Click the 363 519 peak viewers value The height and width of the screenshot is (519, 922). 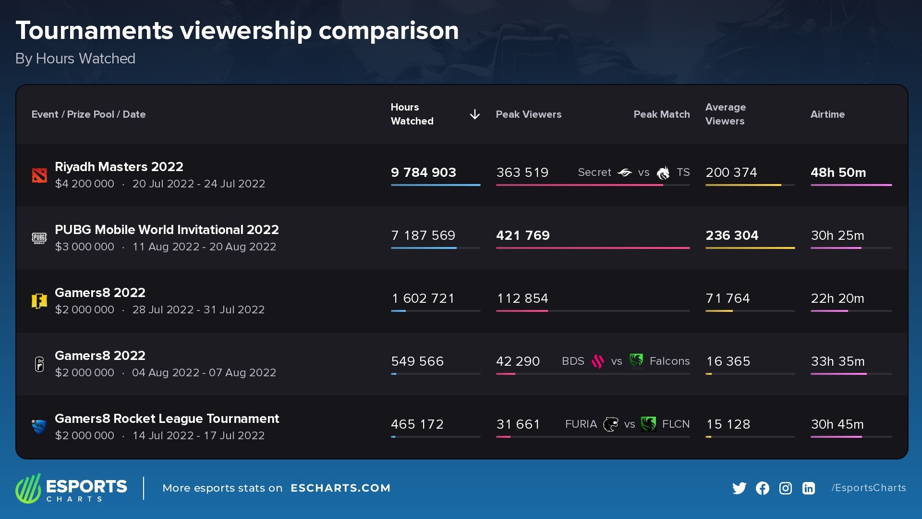pyautogui.click(x=522, y=173)
